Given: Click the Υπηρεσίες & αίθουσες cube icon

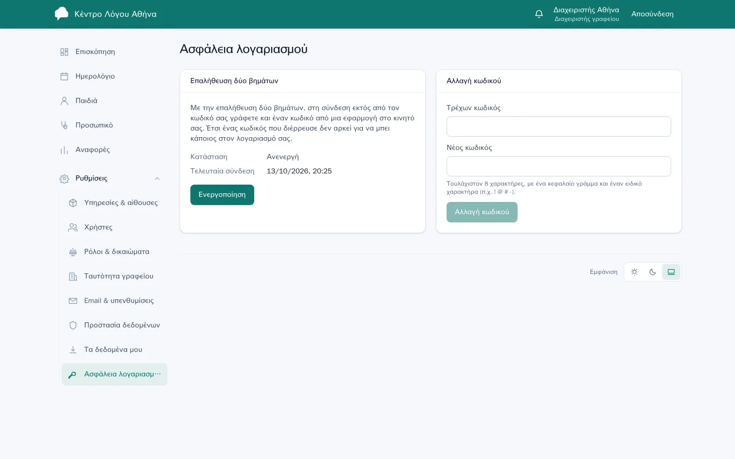Looking at the screenshot, I should click(73, 203).
